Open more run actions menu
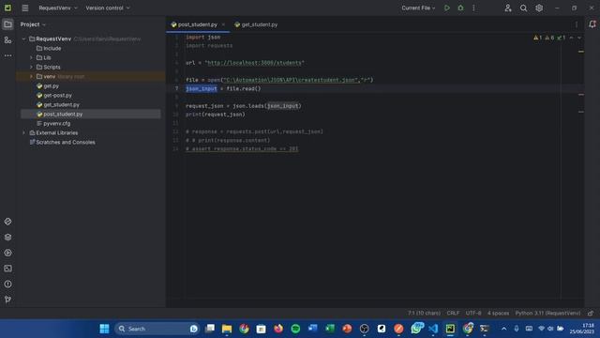Screen dimensions: 600x338 click(473, 8)
